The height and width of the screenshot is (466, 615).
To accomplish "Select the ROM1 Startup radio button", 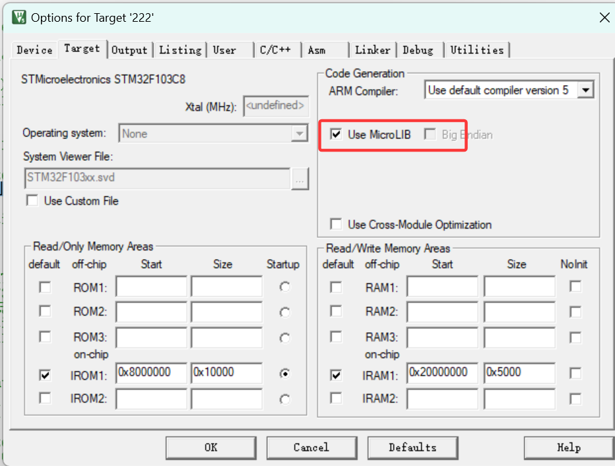I will point(285,287).
